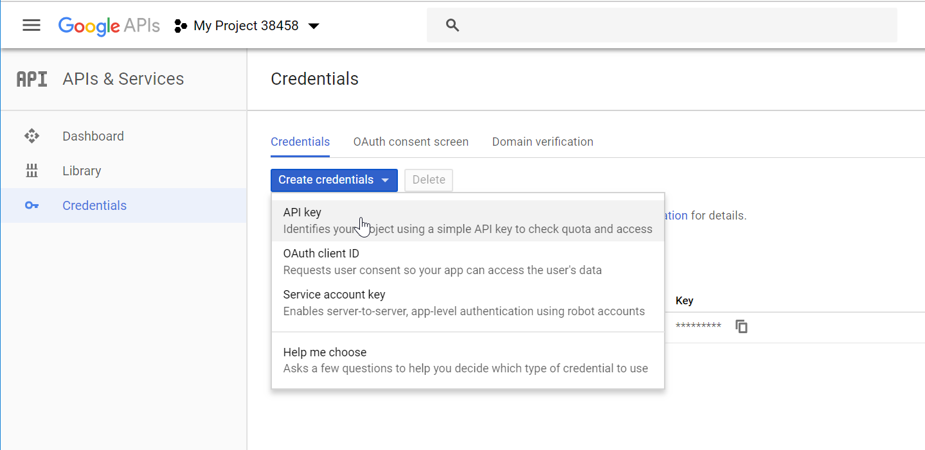Click into the top search field

tap(662, 26)
